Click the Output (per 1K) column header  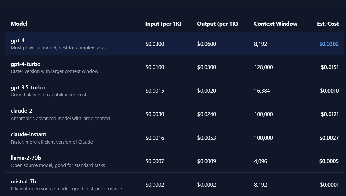pyautogui.click(x=217, y=24)
